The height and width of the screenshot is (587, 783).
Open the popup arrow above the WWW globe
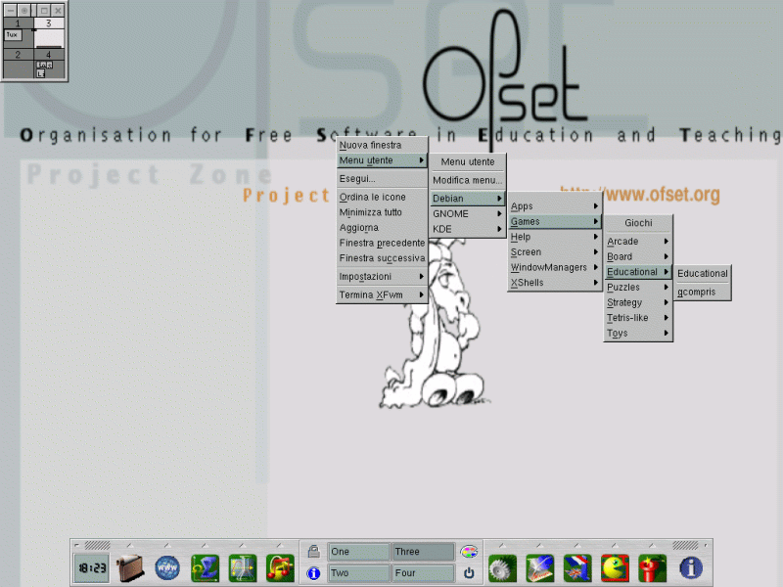[167, 546]
